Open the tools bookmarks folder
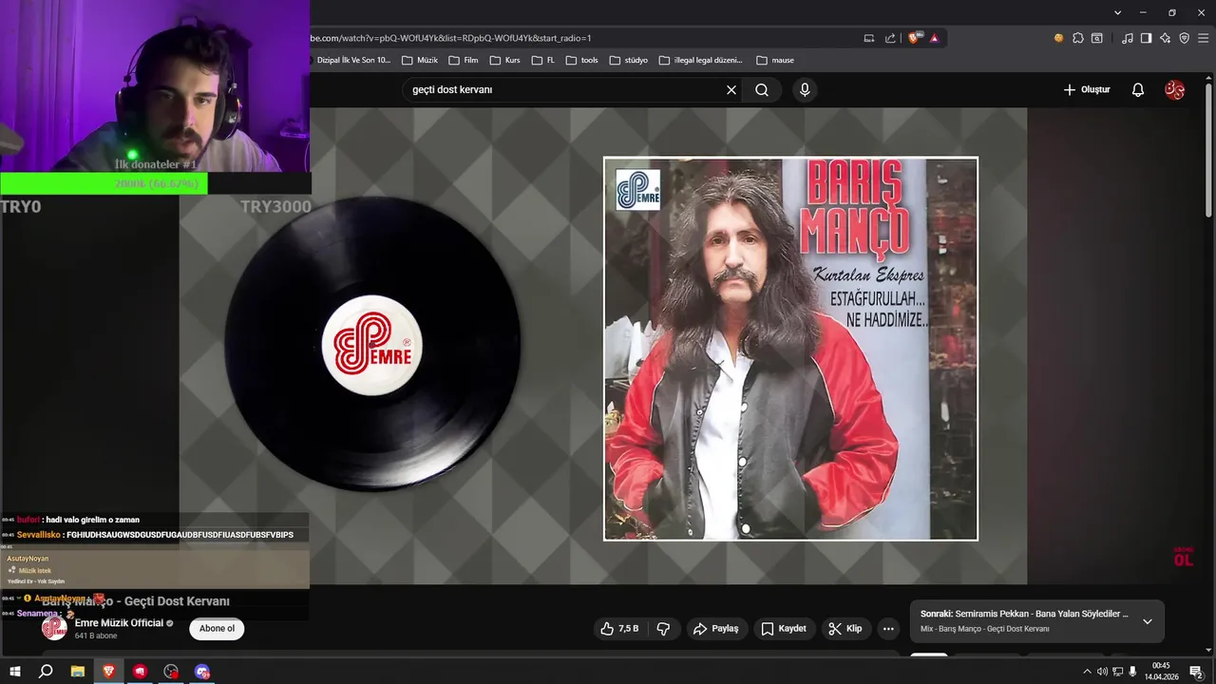Image resolution: width=1216 pixels, height=684 pixels. 582,60
